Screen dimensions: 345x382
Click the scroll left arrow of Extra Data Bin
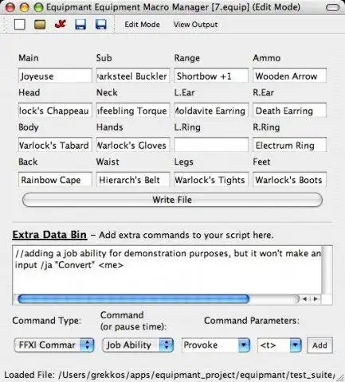coord(305,299)
